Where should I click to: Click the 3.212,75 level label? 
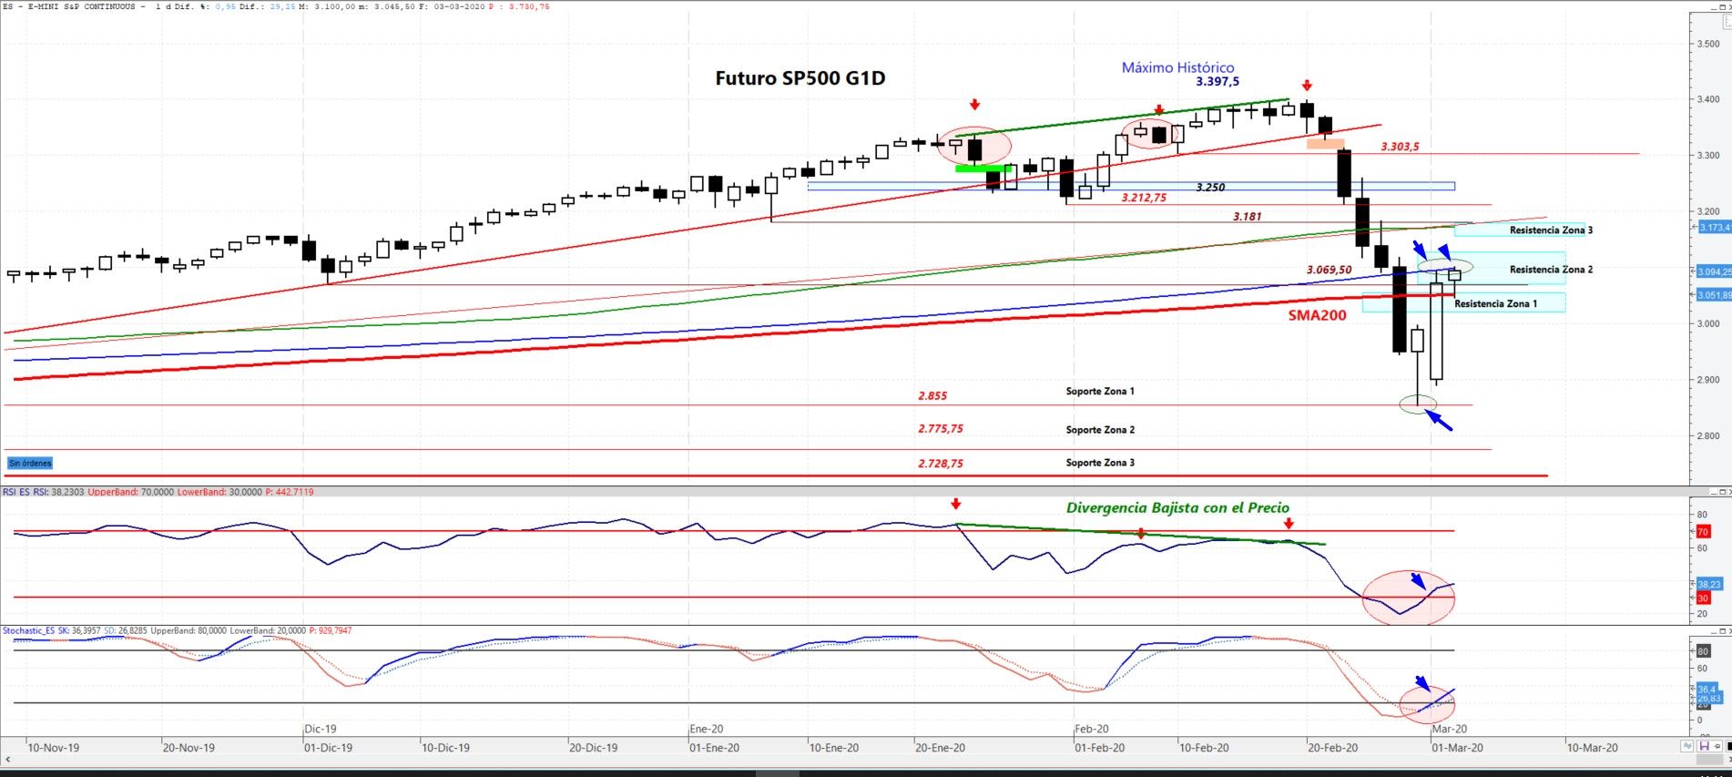tap(1144, 198)
